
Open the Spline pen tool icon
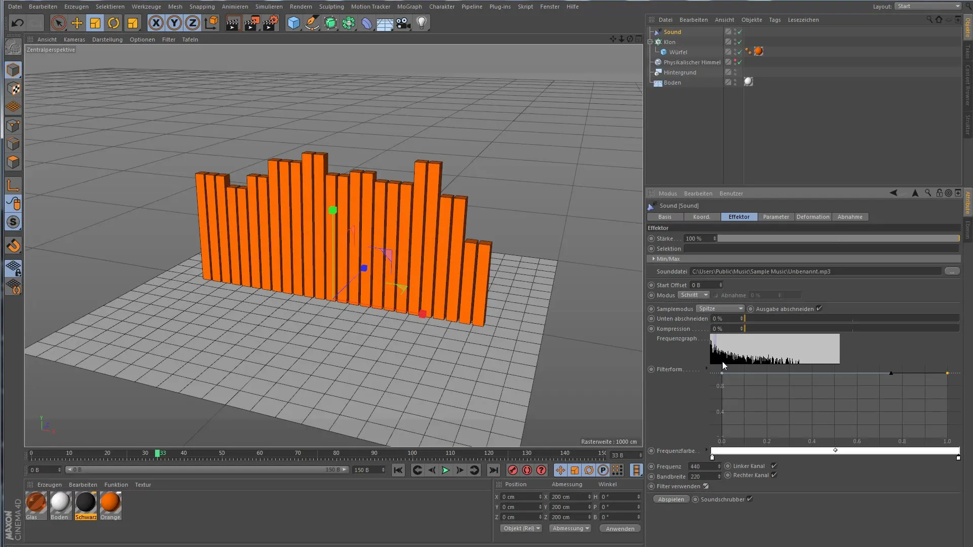(x=312, y=23)
